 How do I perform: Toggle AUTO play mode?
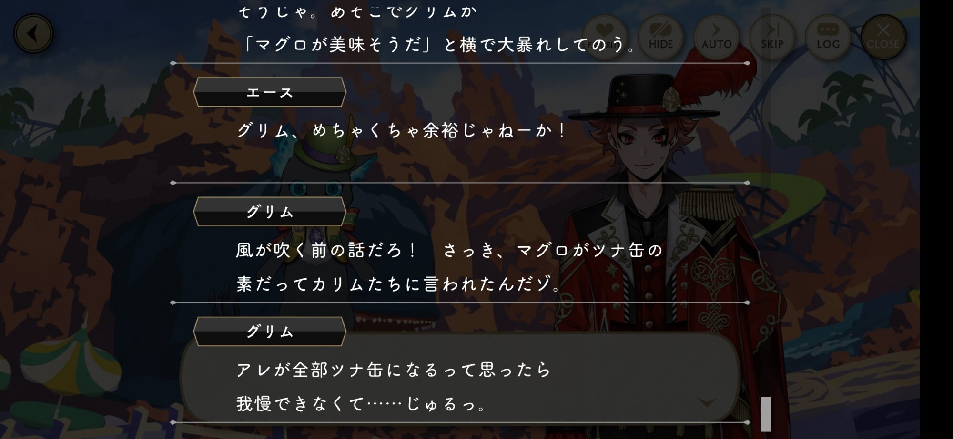716,37
